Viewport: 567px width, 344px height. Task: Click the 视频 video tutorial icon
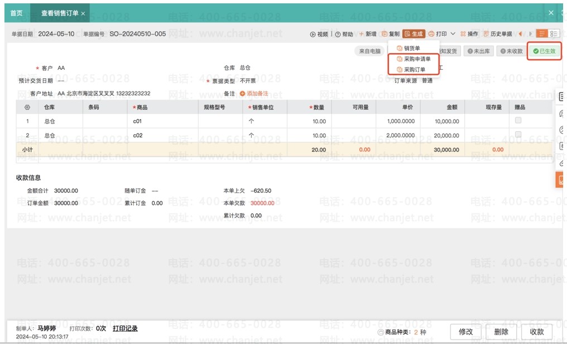[313, 34]
